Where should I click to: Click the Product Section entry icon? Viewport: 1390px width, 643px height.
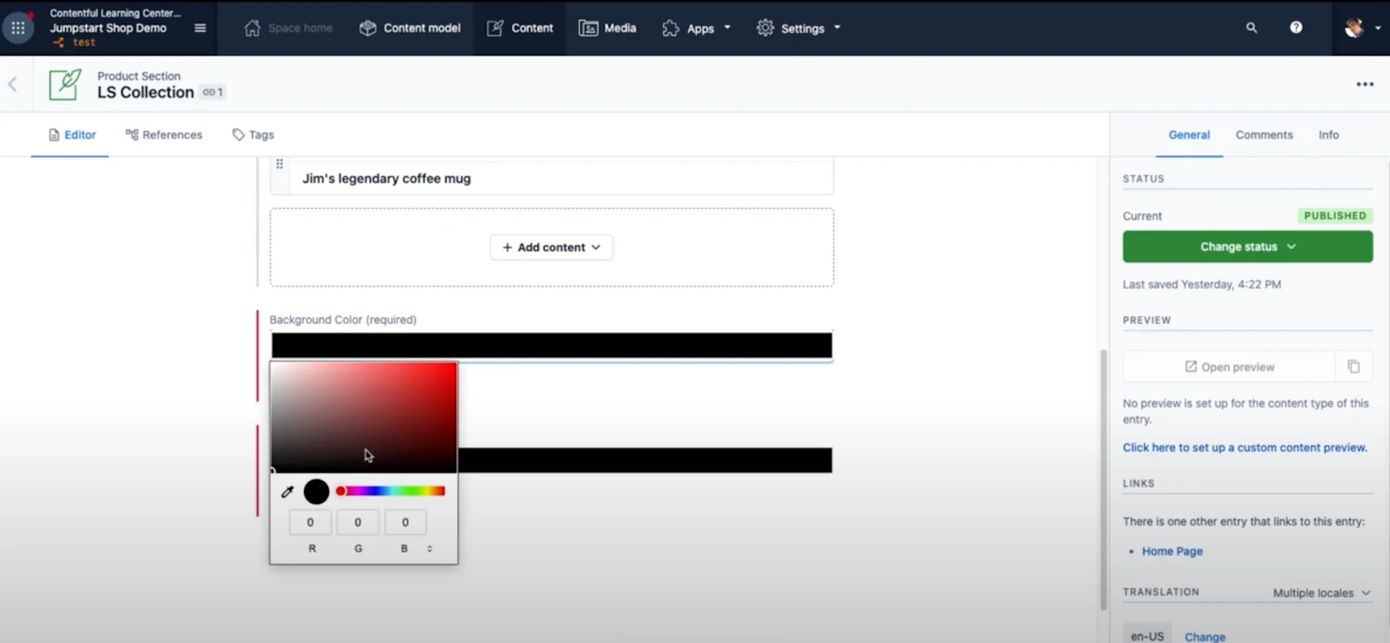tap(65, 84)
